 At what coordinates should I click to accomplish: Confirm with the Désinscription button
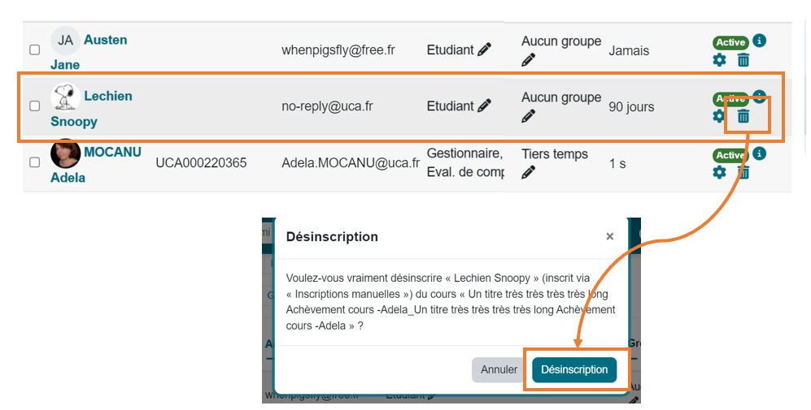574,369
